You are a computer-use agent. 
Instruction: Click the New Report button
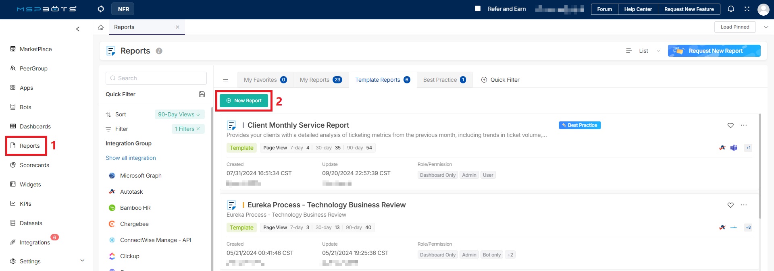tap(244, 101)
